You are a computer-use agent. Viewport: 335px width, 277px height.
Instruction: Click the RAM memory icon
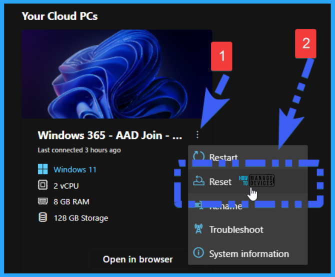tap(42, 201)
